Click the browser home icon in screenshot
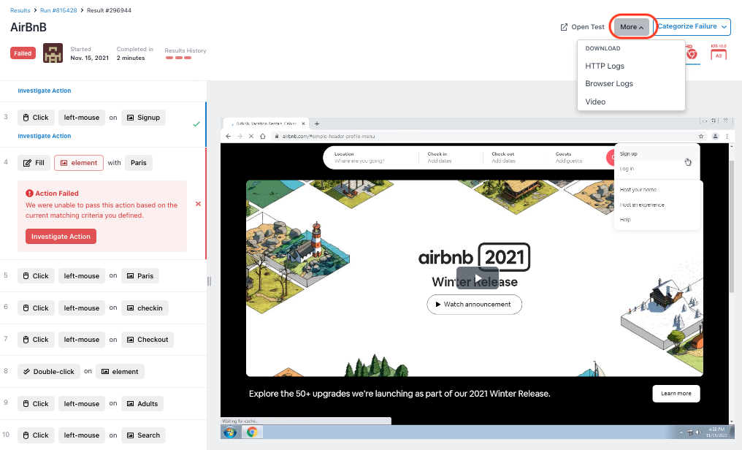This screenshot has width=742, height=450. tap(263, 137)
